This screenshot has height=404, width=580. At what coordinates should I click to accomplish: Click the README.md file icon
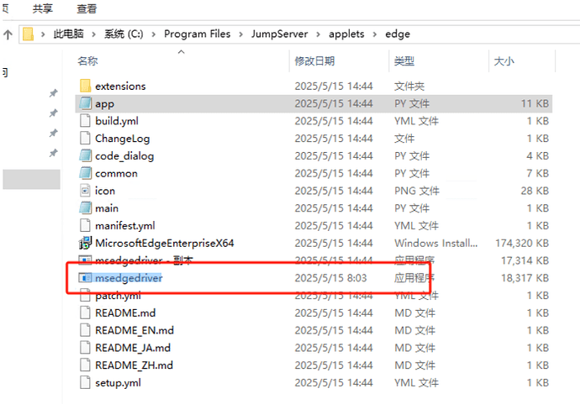tap(85, 312)
